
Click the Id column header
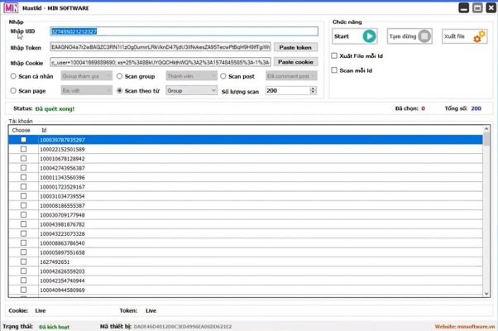(x=44, y=130)
